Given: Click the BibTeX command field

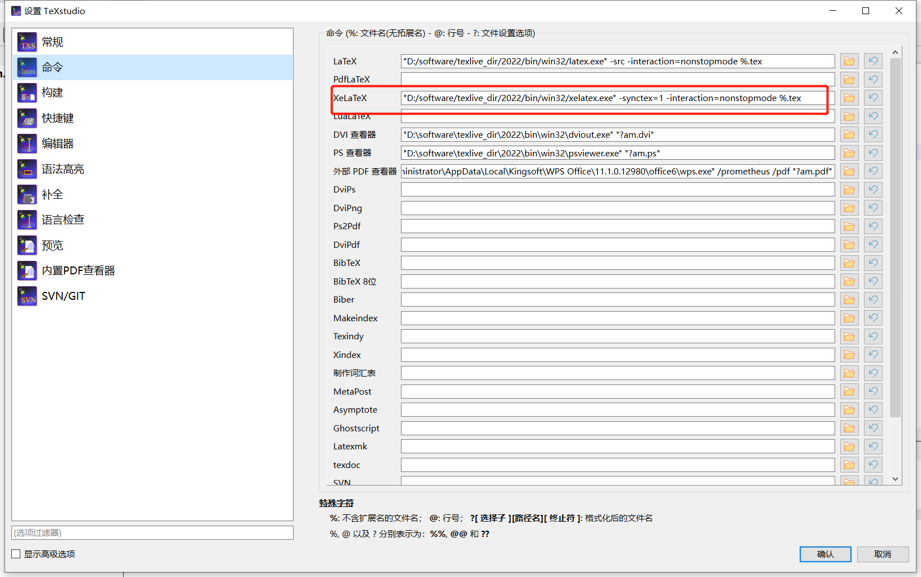Looking at the screenshot, I should click(x=618, y=263).
